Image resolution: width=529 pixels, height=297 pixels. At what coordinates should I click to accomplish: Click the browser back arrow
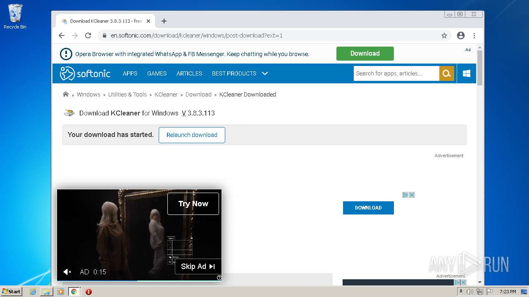(62, 35)
